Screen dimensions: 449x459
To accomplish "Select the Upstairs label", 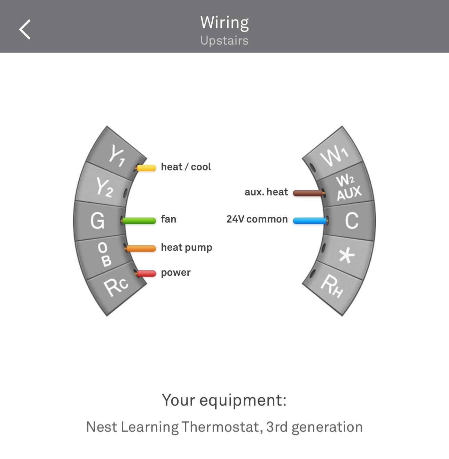I will 224,40.
